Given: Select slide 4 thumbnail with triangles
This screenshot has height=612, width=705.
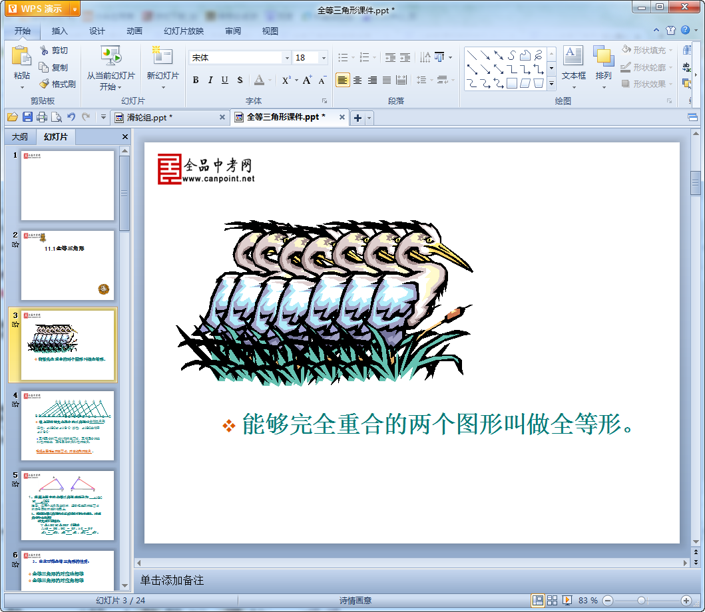Looking at the screenshot, I should 67,426.
